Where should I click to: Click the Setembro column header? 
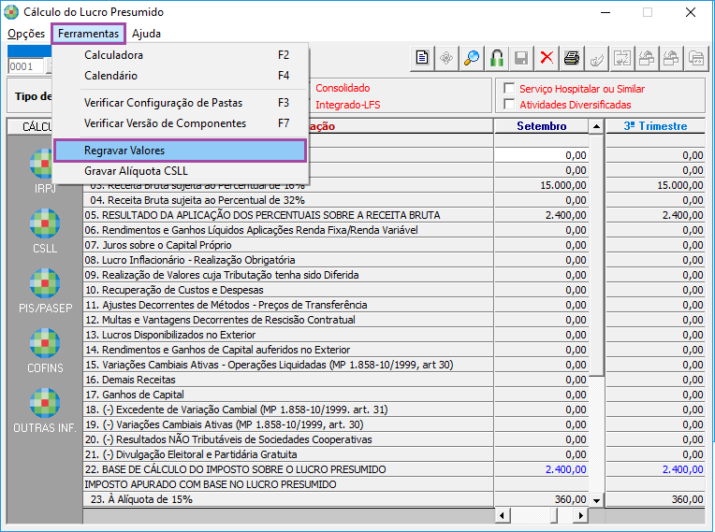click(x=541, y=126)
